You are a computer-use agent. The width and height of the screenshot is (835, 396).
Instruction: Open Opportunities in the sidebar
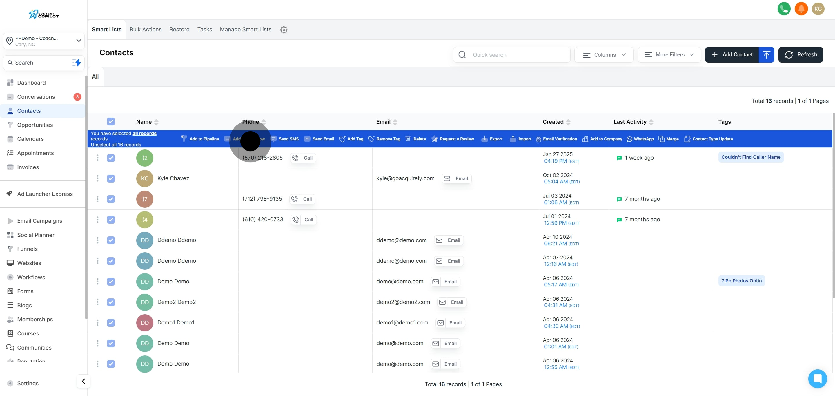[x=35, y=125]
